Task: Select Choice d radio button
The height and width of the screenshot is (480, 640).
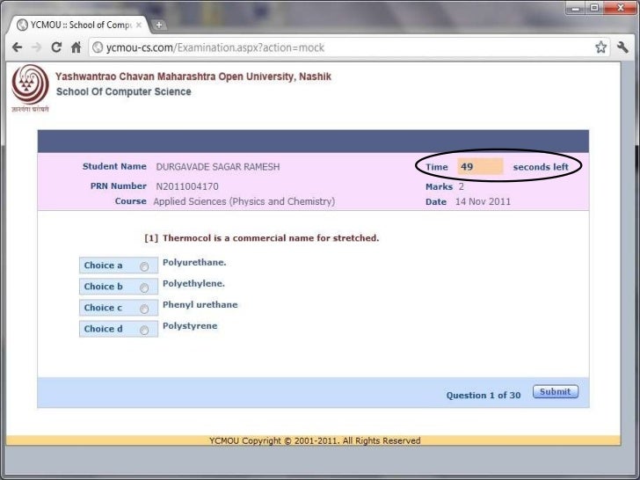Action: (144, 331)
